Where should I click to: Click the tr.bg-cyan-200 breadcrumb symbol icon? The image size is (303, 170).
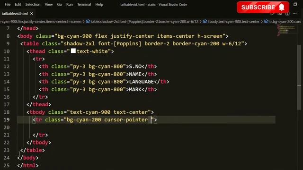(266, 21)
